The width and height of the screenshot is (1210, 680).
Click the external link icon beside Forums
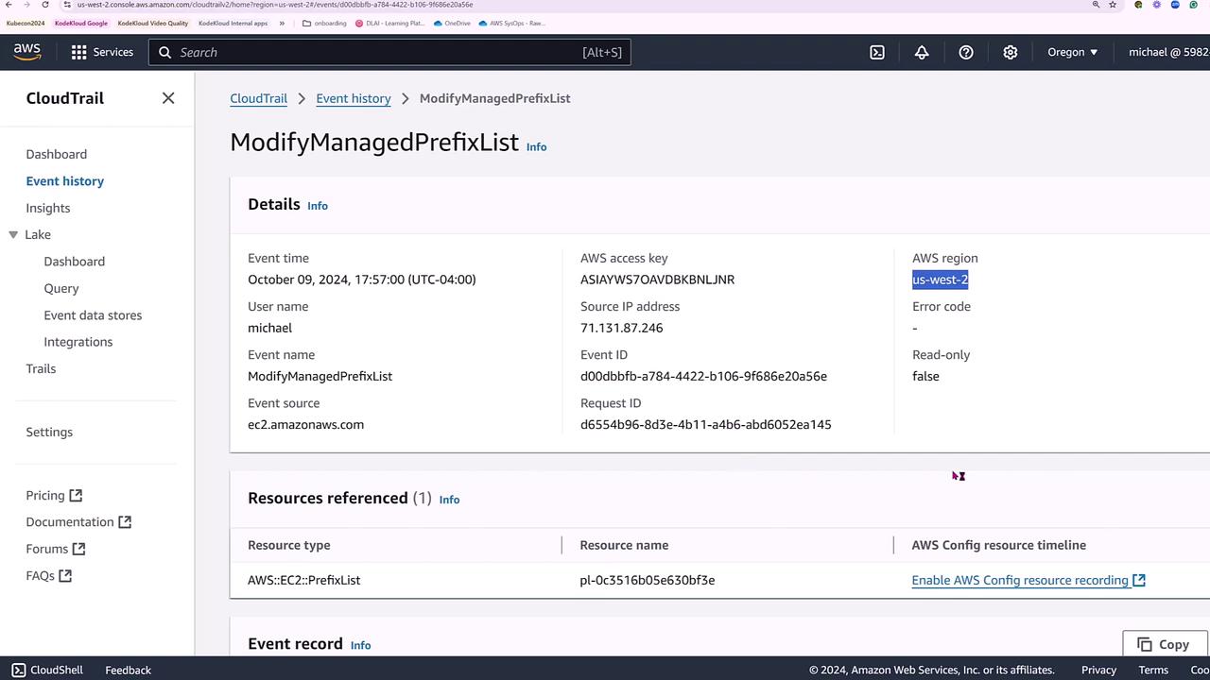[x=79, y=549]
